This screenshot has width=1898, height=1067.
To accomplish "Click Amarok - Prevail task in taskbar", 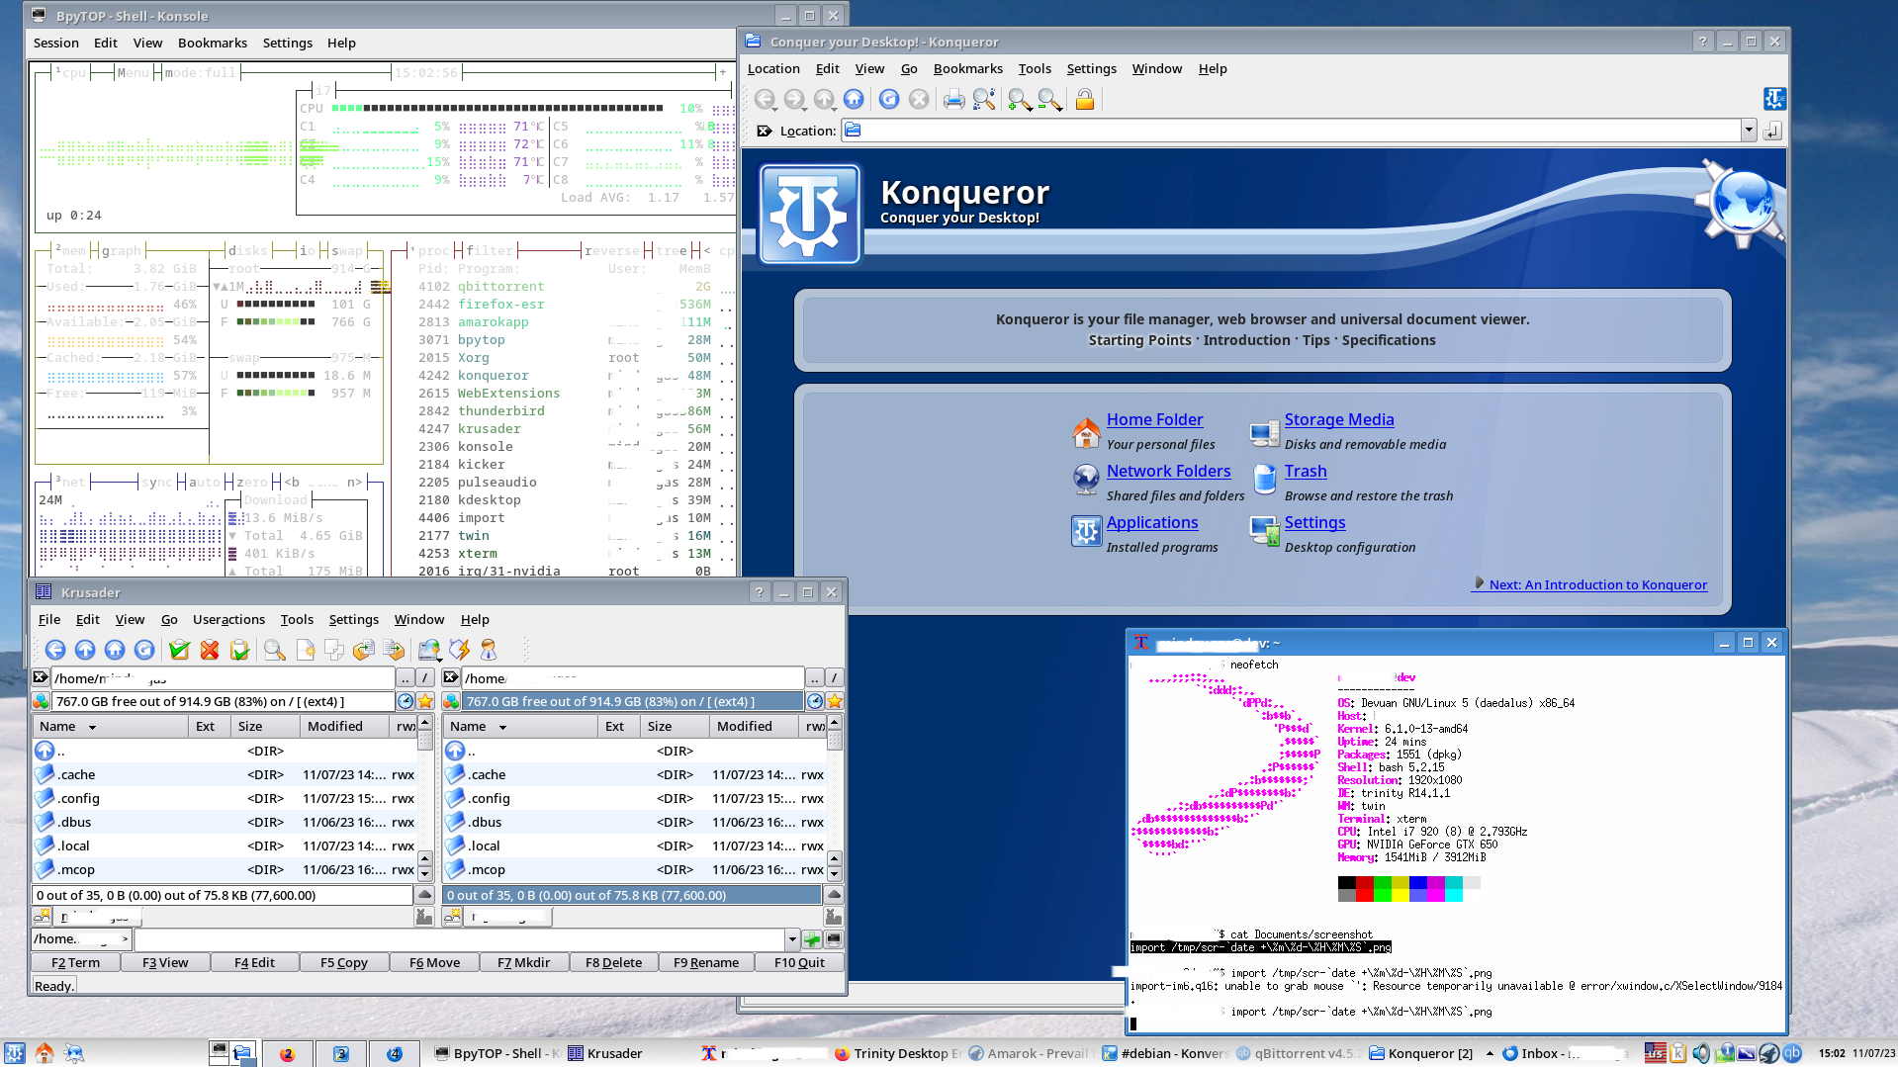I will (1029, 1053).
